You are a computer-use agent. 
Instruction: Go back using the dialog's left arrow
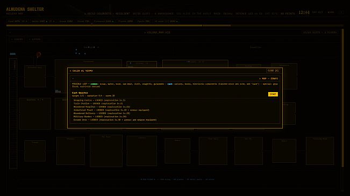tap(73, 78)
